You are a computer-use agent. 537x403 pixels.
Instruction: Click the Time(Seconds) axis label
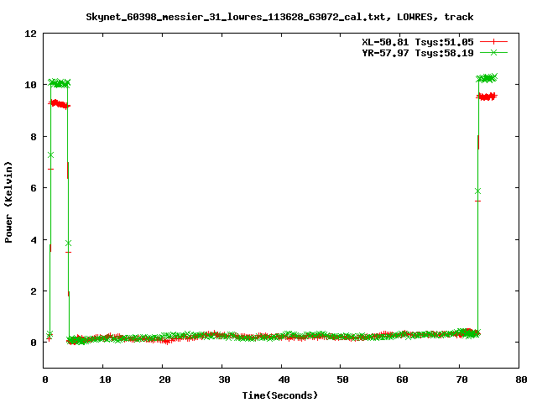point(279,395)
